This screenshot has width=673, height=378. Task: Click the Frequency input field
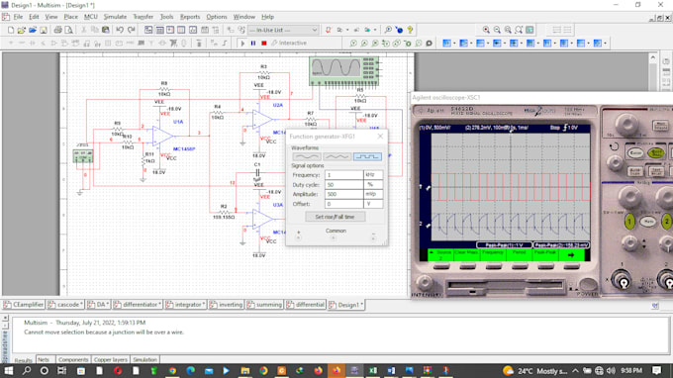(343, 175)
